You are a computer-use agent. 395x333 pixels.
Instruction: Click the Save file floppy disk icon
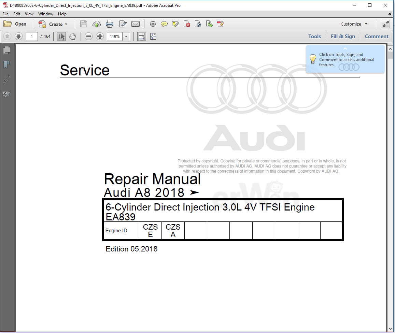(83, 24)
